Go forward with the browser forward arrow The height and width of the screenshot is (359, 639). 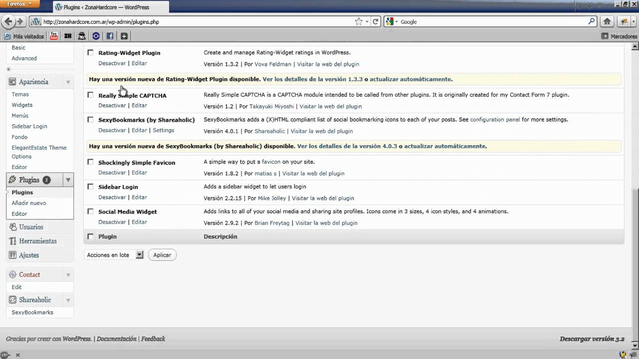click(x=20, y=21)
